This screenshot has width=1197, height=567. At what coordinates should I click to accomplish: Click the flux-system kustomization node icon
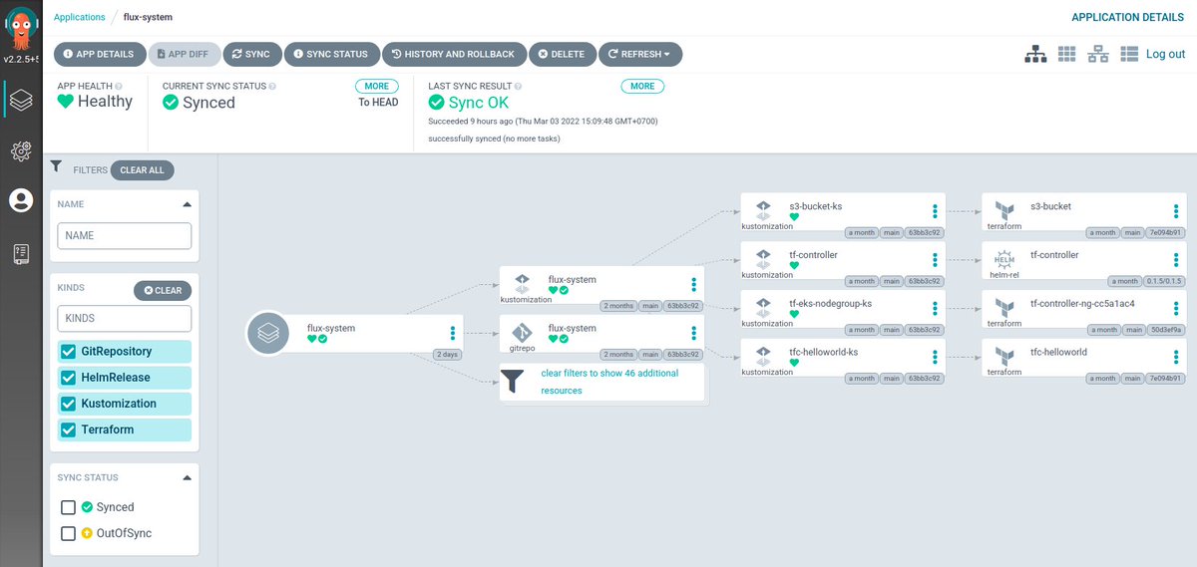[521, 283]
